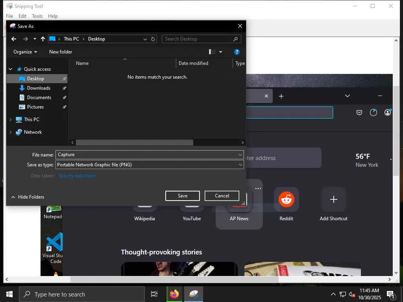Switch to Firefox on taskbar
This screenshot has width=403, height=302.
[x=174, y=294]
